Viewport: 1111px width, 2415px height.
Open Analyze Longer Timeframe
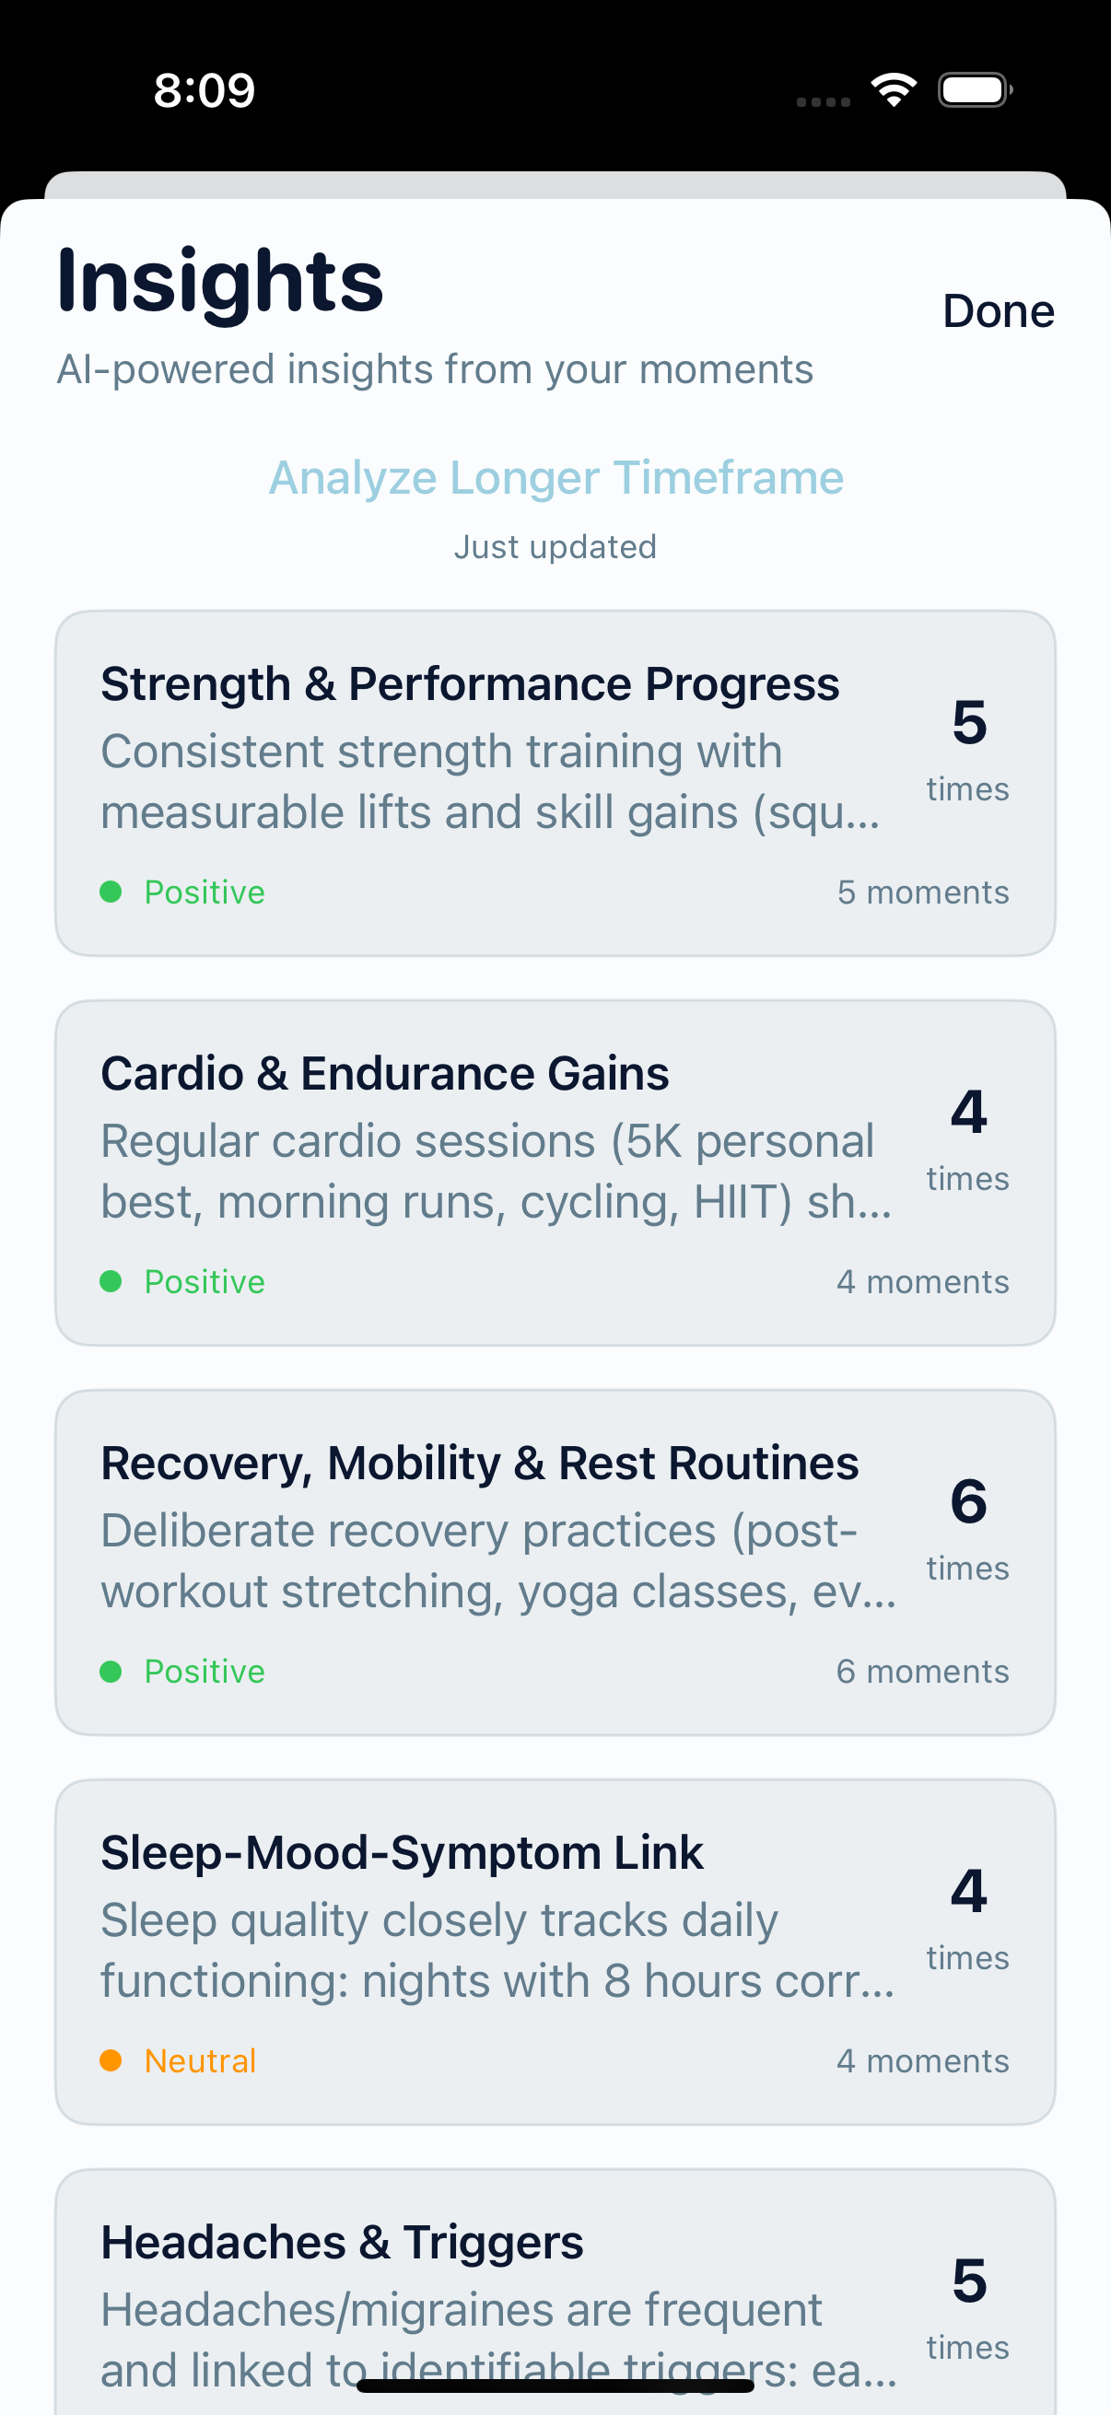555,477
